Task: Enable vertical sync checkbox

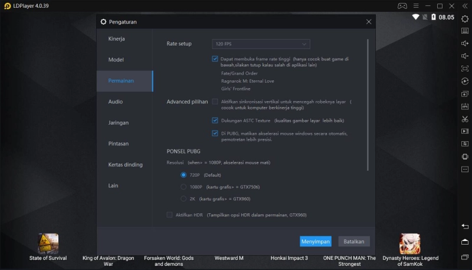Action: (215, 102)
